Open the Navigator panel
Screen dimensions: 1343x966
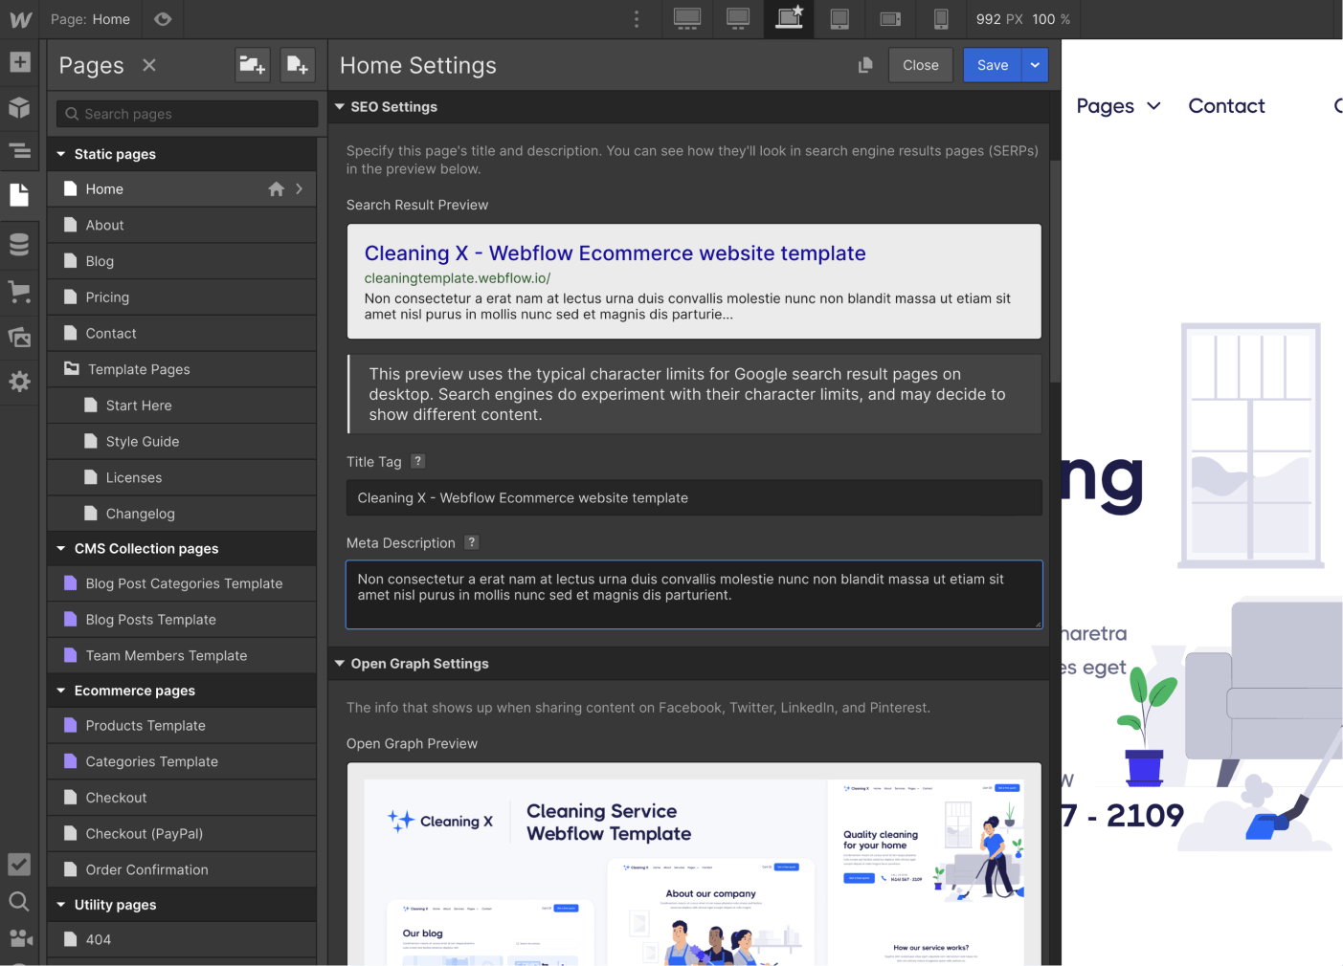(x=20, y=150)
